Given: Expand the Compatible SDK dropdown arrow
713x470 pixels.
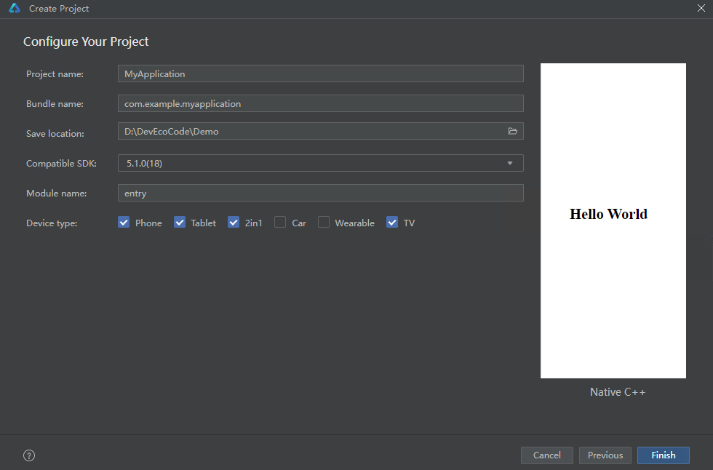Looking at the screenshot, I should point(509,163).
